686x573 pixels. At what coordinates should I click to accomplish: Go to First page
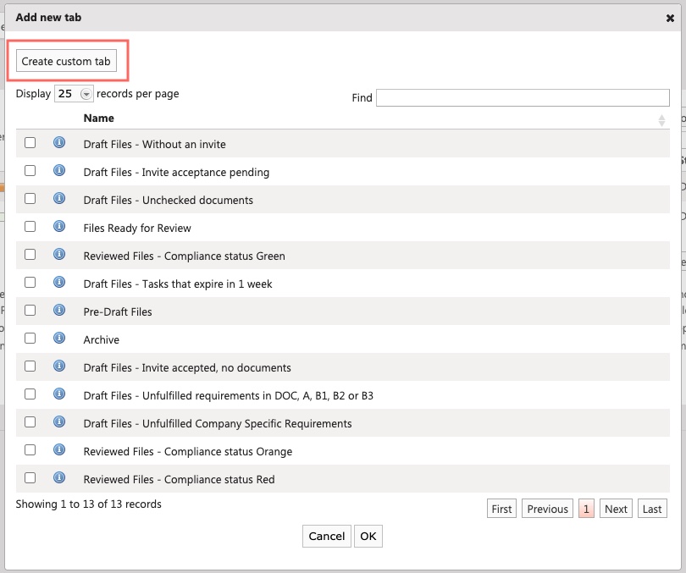(x=501, y=509)
